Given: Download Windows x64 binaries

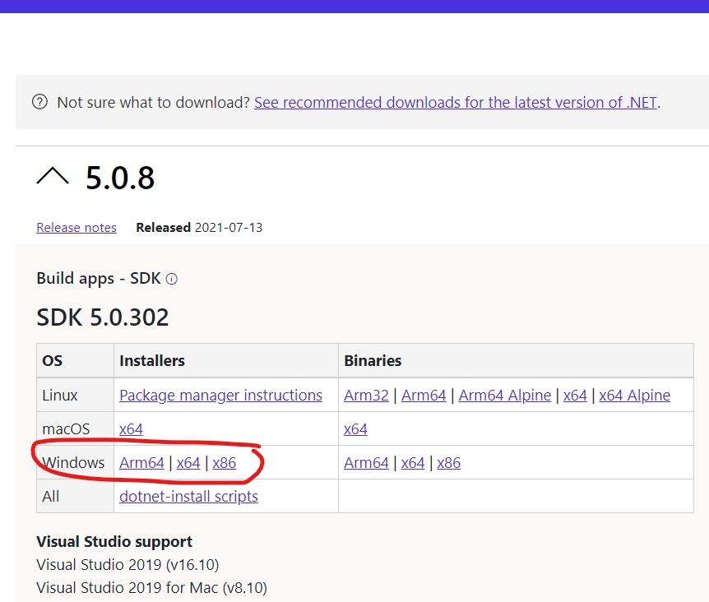Looking at the screenshot, I should pos(413,463).
